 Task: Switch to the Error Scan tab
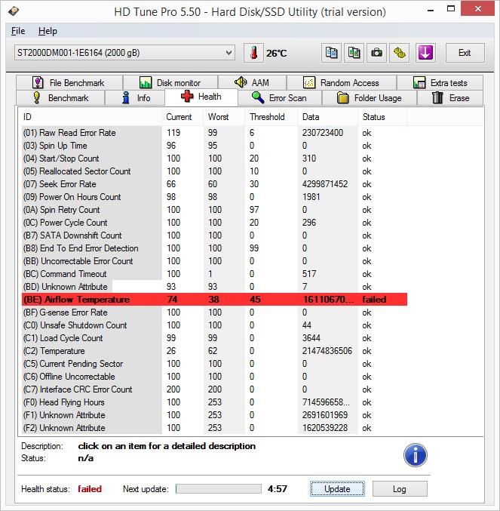[x=280, y=98]
